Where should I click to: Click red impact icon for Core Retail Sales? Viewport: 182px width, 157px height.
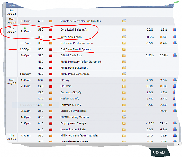click(x=51, y=30)
